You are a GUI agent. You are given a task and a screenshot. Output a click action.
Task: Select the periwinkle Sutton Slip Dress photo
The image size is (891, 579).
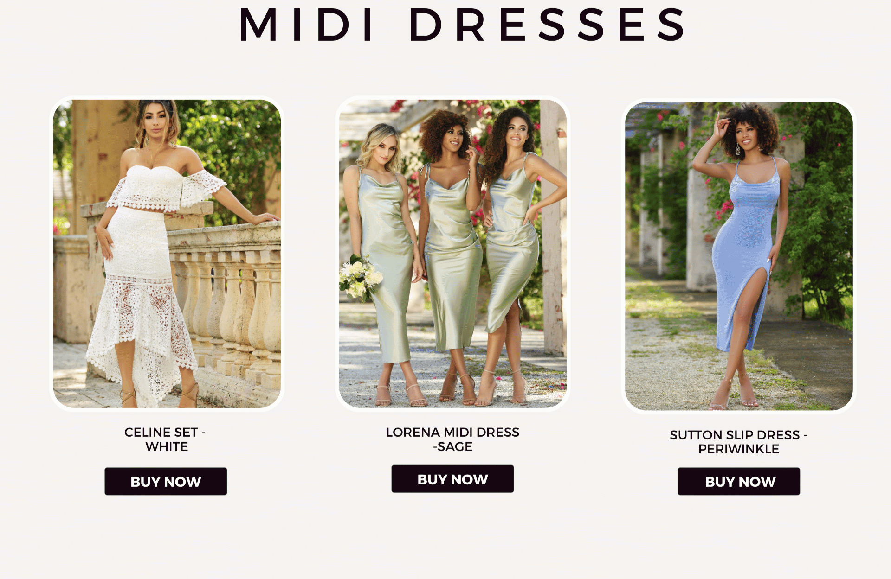point(739,256)
